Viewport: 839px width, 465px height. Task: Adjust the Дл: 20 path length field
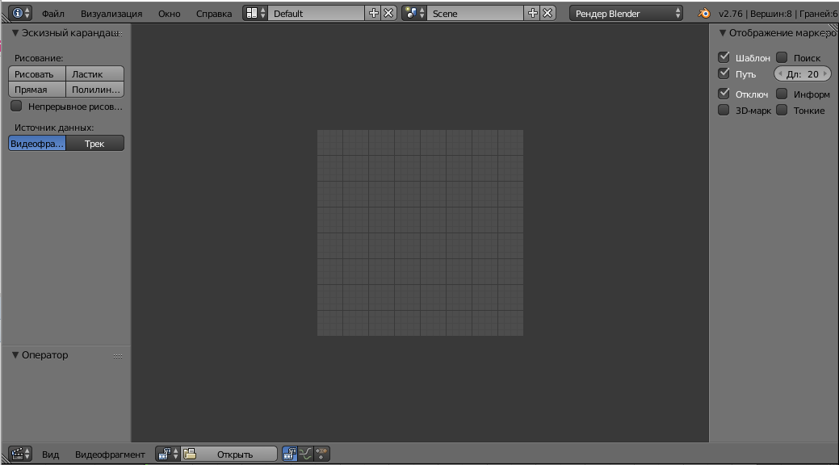point(803,73)
